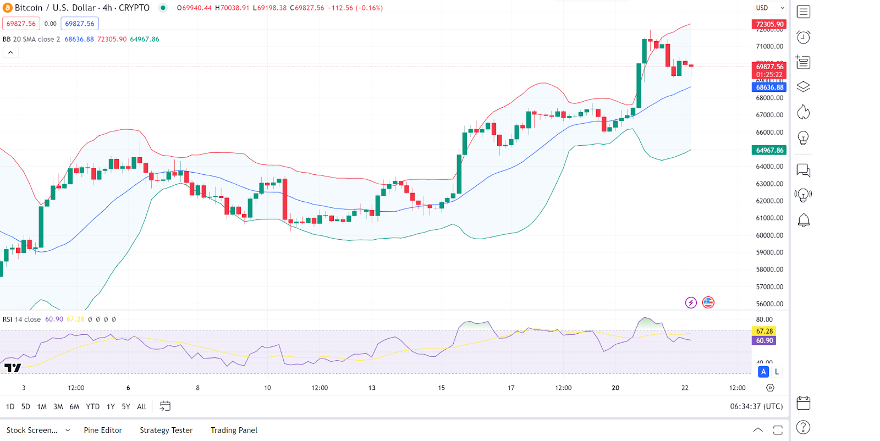This screenshot has height=441, width=880.
Task: Click the red sell price 69827.56
Action: click(21, 24)
